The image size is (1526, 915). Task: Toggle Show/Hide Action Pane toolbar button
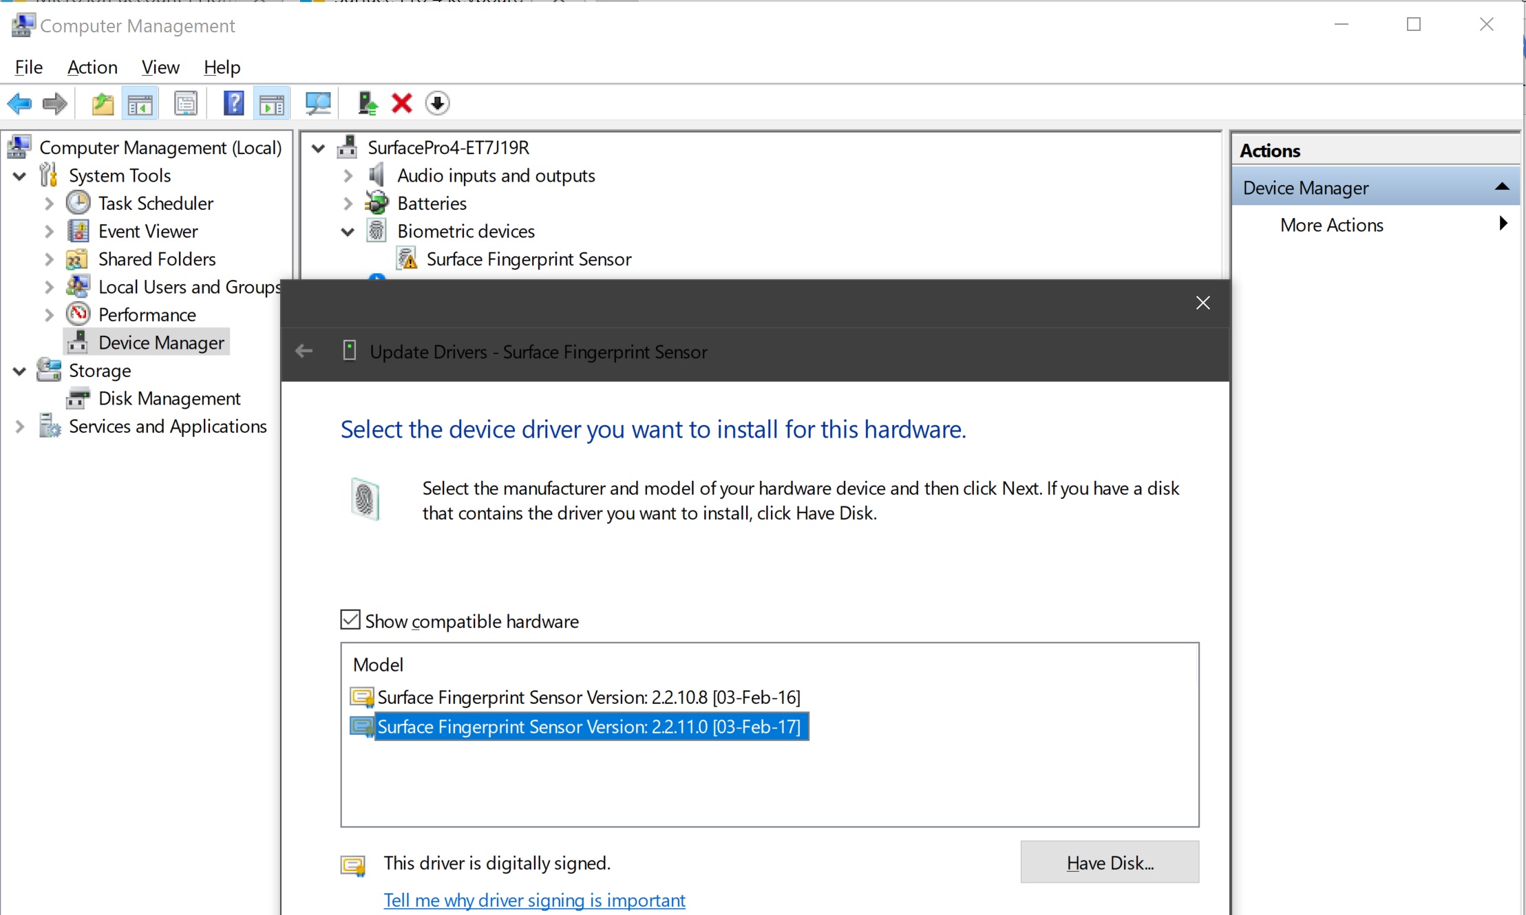pos(271,104)
